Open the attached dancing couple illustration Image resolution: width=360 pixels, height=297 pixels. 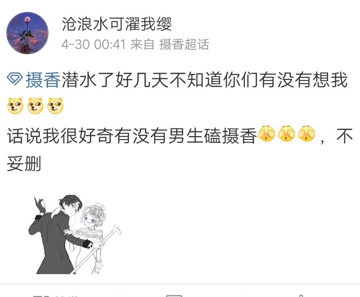75,234
